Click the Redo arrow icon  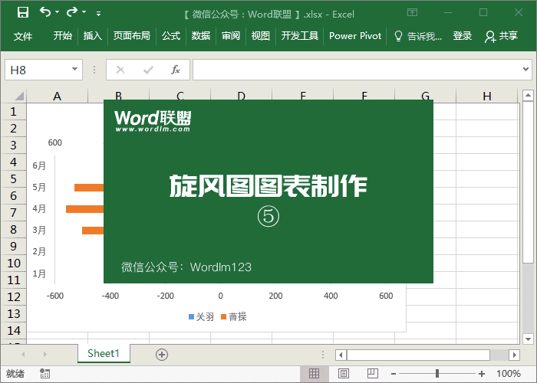[x=72, y=13]
